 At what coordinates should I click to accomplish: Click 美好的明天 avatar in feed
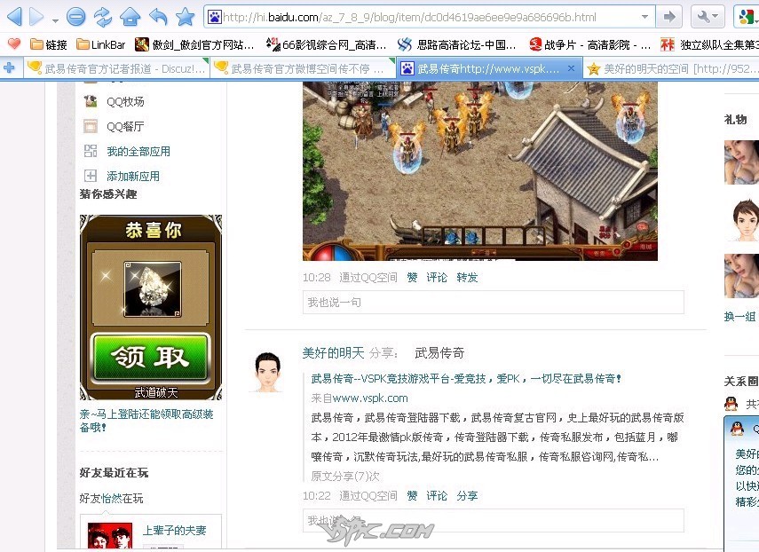coord(267,372)
